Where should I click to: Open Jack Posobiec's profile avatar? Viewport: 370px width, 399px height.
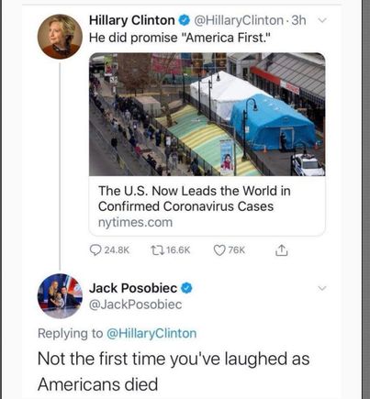tap(60, 296)
